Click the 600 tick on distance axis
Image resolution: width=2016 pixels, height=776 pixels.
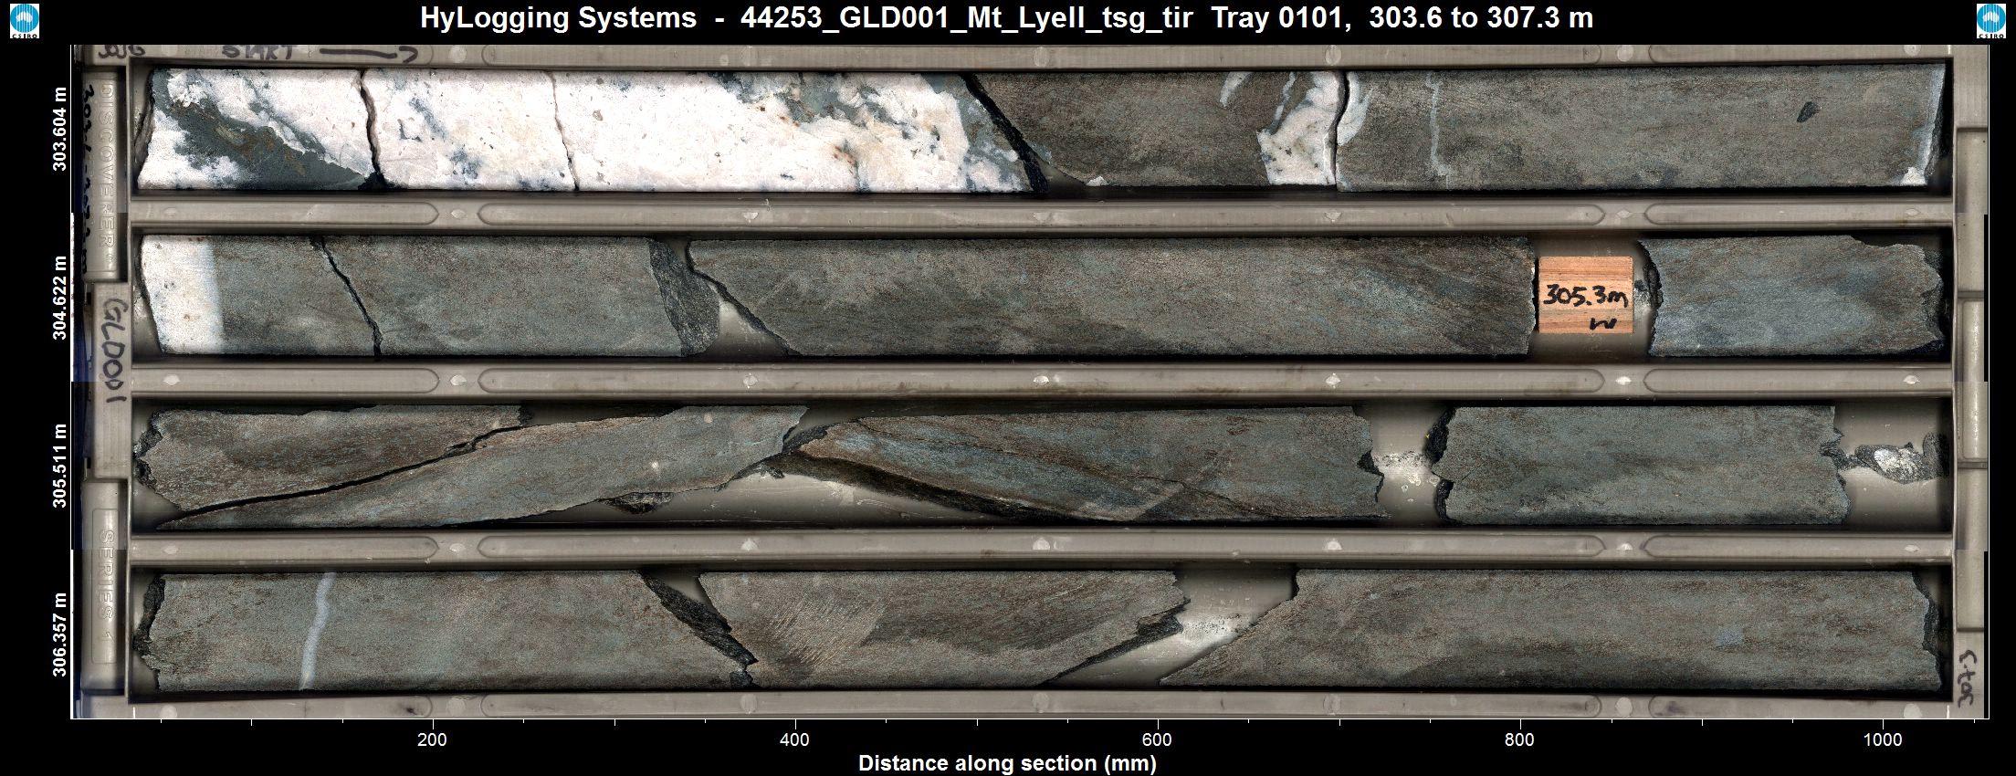click(1157, 739)
